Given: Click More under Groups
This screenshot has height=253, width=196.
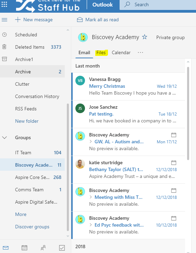Looking at the screenshot, I should tap(21, 214).
